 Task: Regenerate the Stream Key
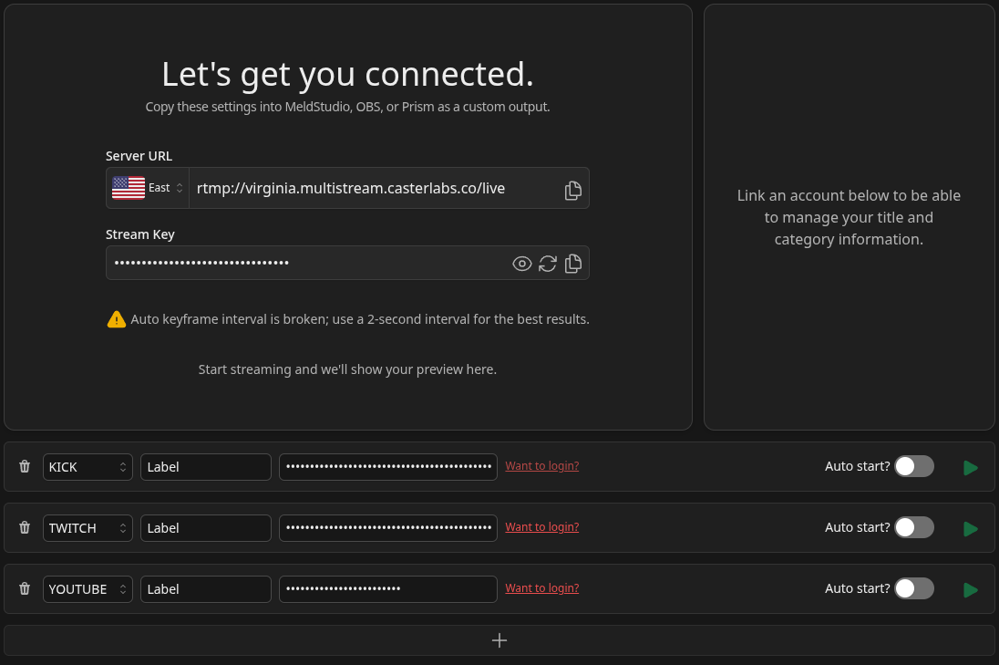click(x=547, y=263)
